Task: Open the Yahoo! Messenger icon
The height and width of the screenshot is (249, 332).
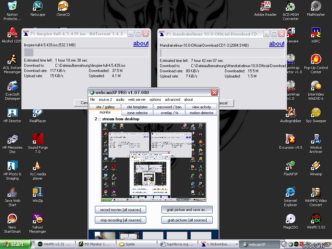Action: (38, 224)
